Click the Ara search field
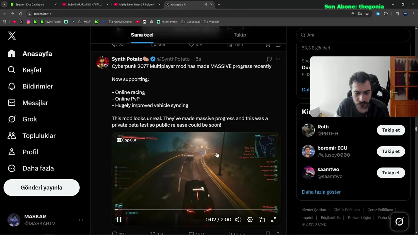 pyautogui.click(x=353, y=35)
